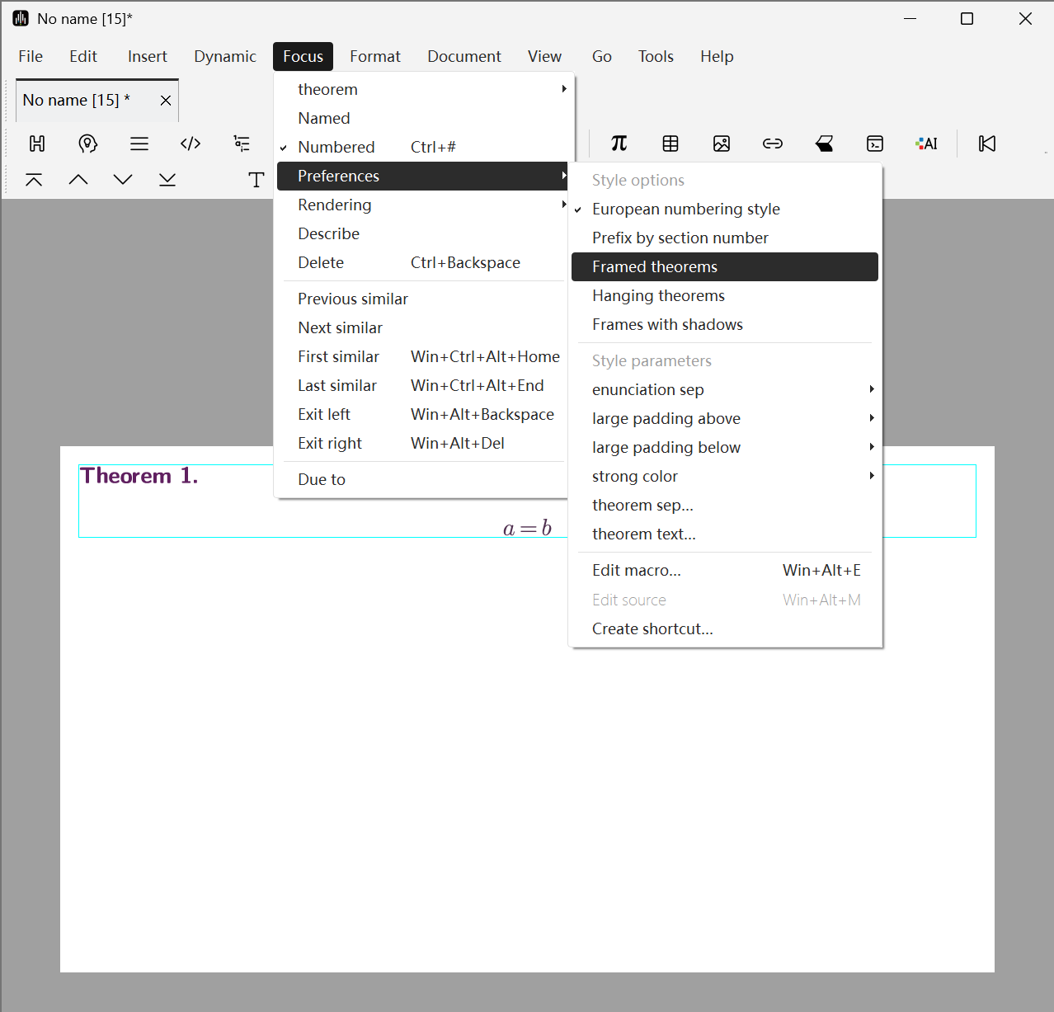Viewport: 1054px width, 1012px height.
Task: Click the pi math insert icon
Action: pos(619,144)
